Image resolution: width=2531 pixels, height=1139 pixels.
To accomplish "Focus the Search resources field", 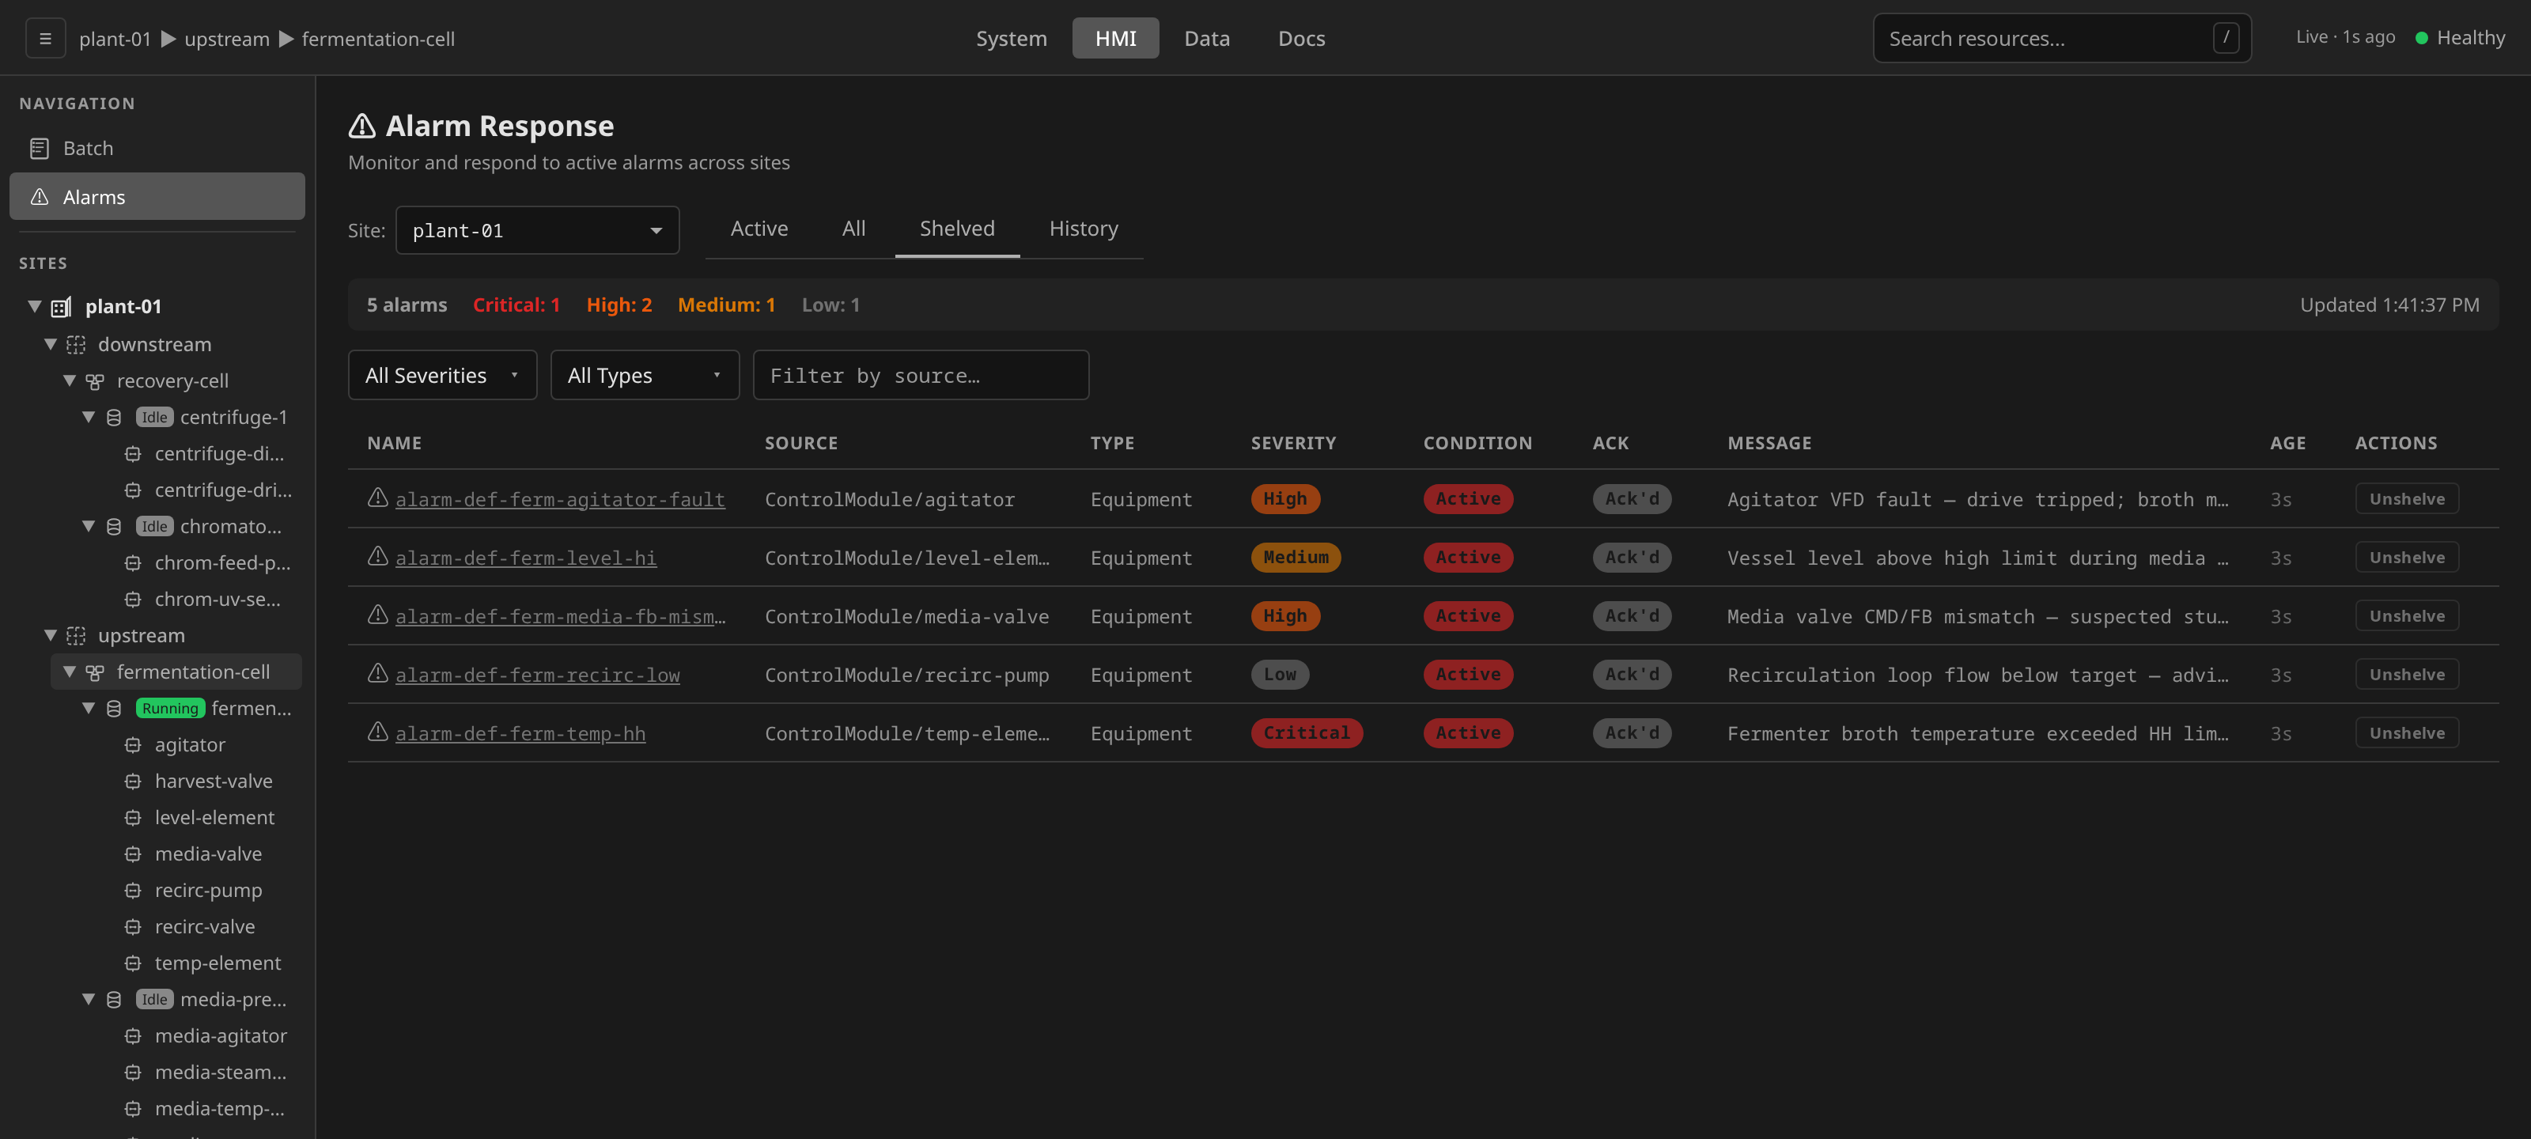I will [2061, 38].
